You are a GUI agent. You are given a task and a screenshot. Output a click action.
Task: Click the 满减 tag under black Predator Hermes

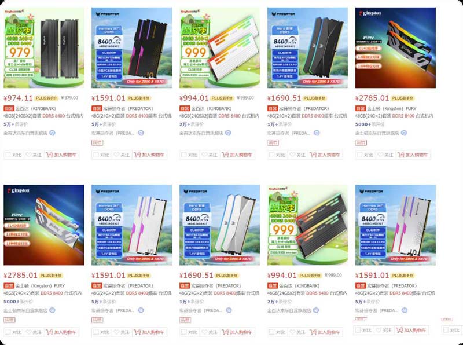pyautogui.click(x=97, y=142)
